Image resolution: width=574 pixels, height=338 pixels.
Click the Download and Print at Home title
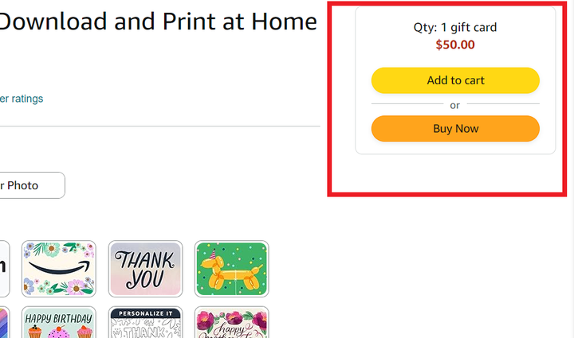click(158, 21)
